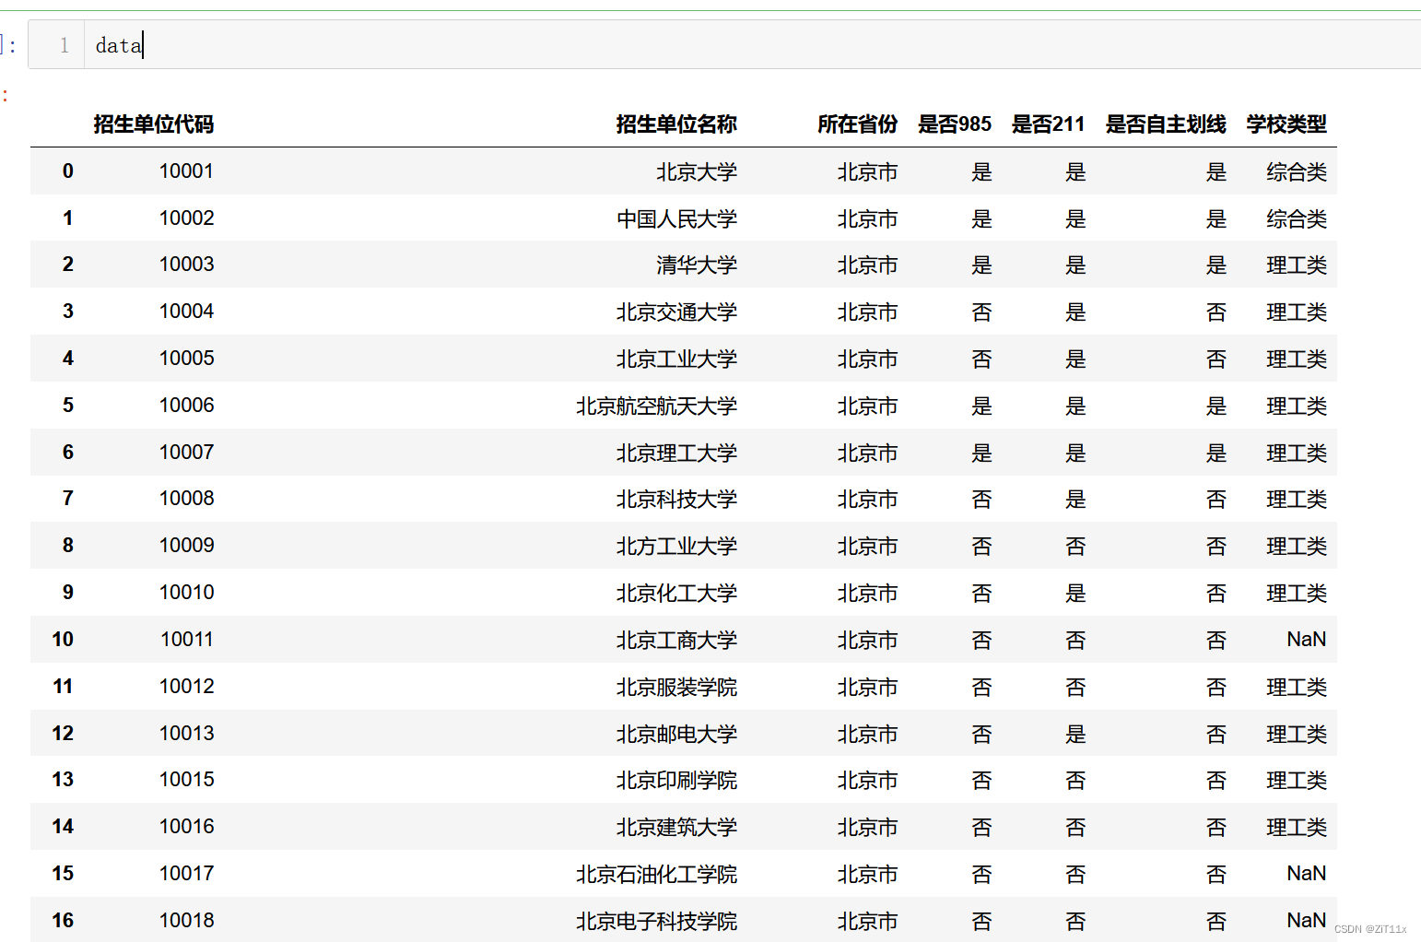Click the 招生单位代码 column header
The image size is (1421, 942).
pos(154,124)
